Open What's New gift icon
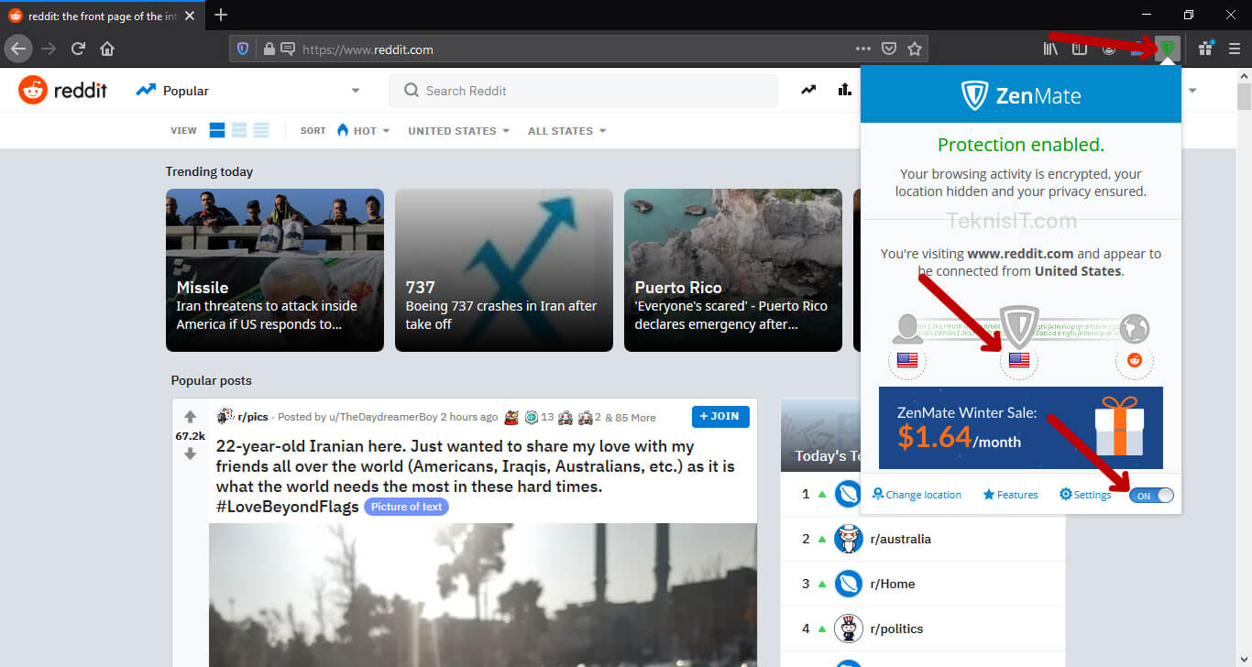Viewport: 1252px width, 667px height. click(1205, 49)
